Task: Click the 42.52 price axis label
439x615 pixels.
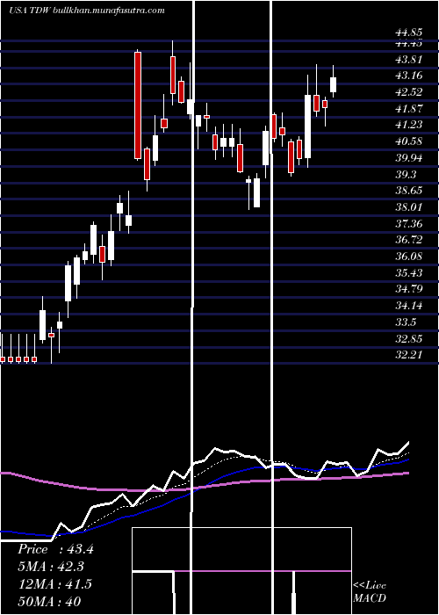Action: pos(409,92)
